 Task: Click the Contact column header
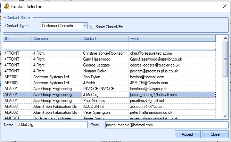point(105,38)
